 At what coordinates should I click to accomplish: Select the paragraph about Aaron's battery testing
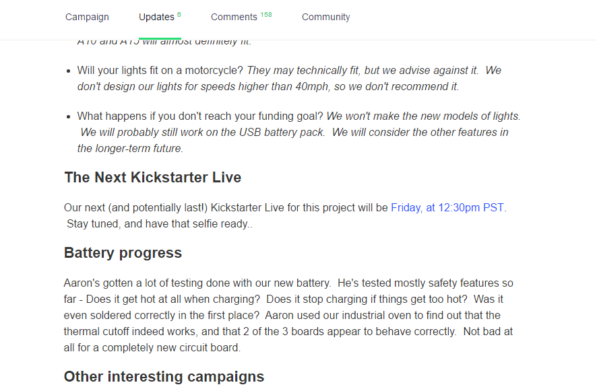[290, 315]
